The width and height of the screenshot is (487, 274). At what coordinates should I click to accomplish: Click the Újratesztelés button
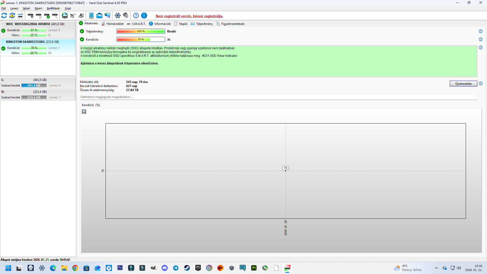point(463,84)
